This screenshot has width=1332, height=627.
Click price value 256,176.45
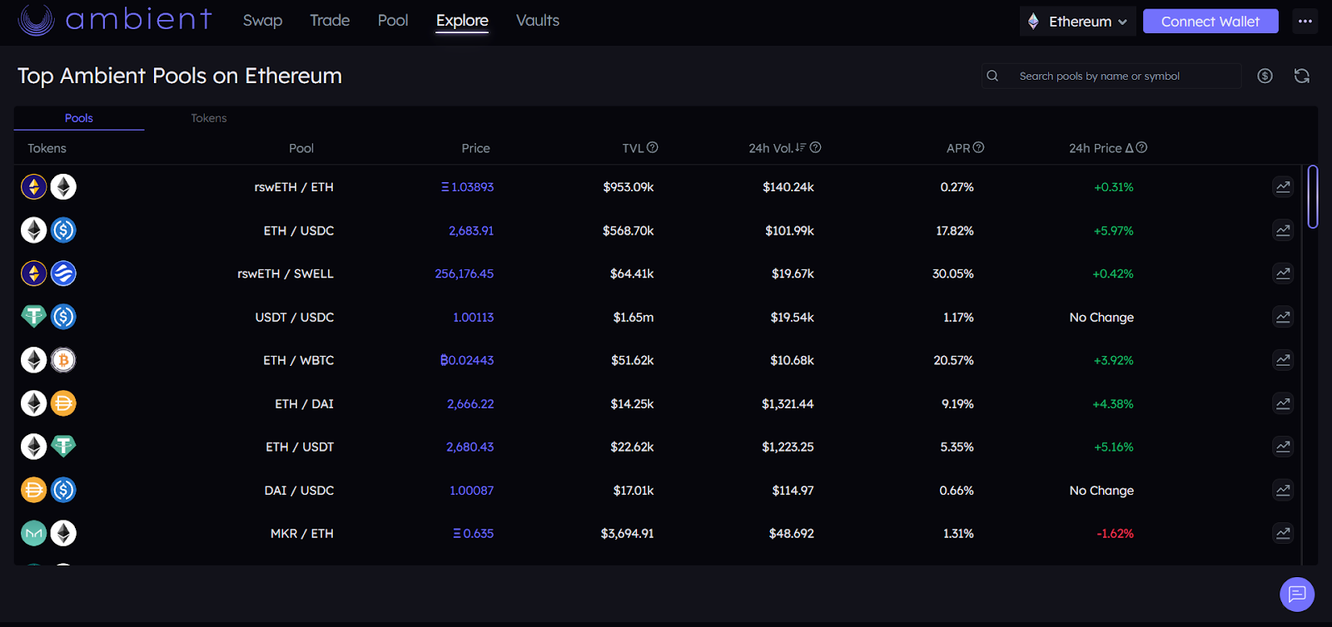465,274
